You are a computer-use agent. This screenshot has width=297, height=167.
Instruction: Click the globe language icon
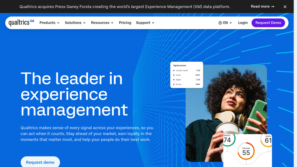(220, 23)
